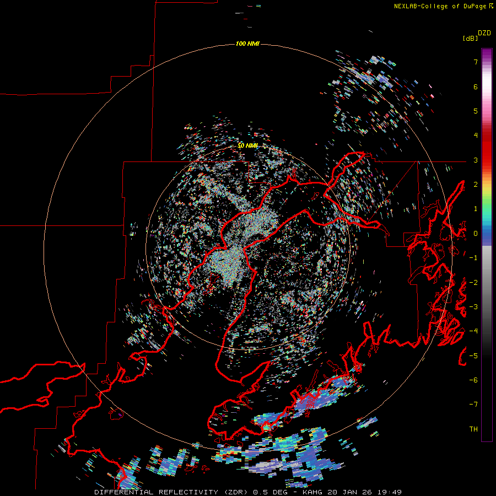This screenshot has width=496, height=496.
Task: Click the [dB] units label
Action: pos(470,39)
